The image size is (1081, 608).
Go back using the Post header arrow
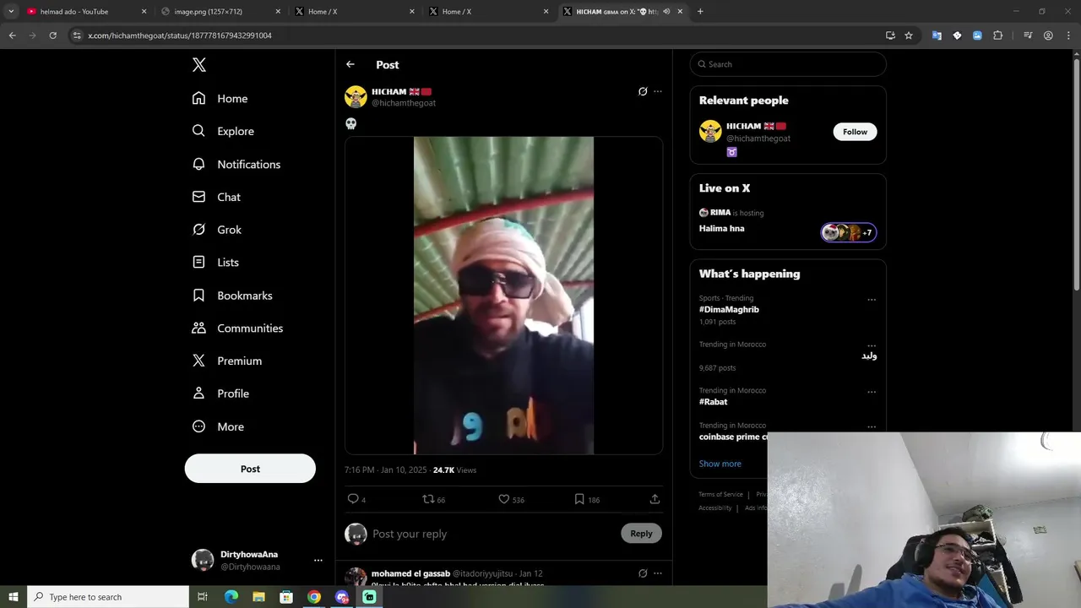tap(350, 64)
